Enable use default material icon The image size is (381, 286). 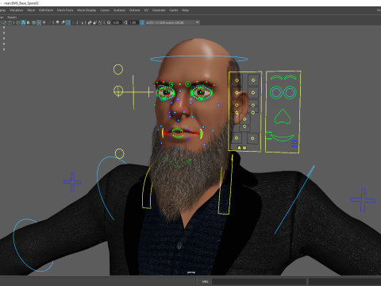click(29, 22)
